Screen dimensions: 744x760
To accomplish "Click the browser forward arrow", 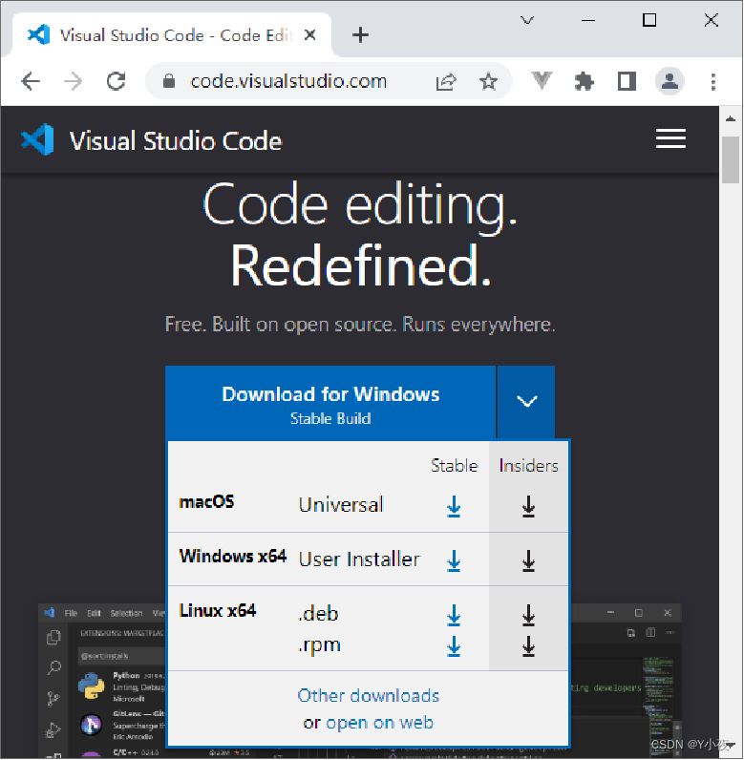I will point(74,81).
